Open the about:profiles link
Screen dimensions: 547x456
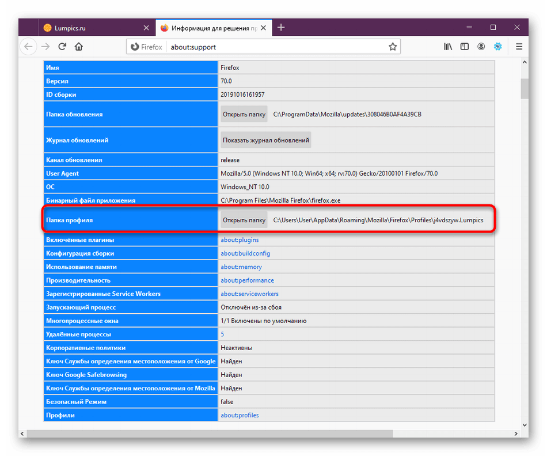coord(240,415)
